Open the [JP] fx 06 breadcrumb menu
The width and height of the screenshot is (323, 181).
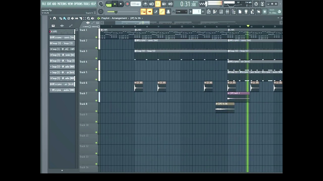pos(136,18)
